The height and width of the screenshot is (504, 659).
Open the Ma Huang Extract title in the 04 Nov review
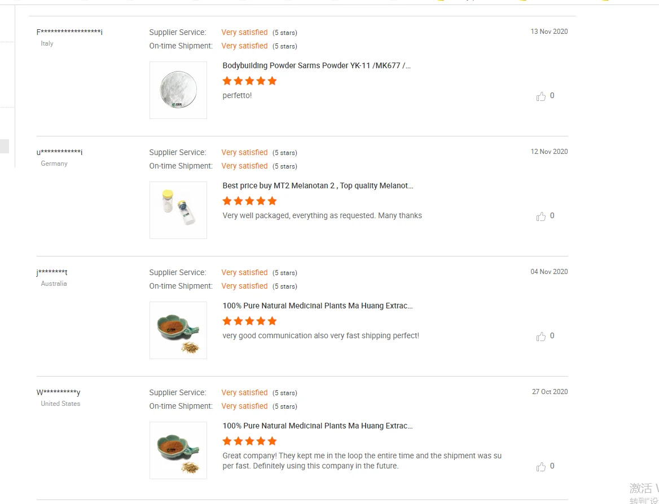(318, 306)
